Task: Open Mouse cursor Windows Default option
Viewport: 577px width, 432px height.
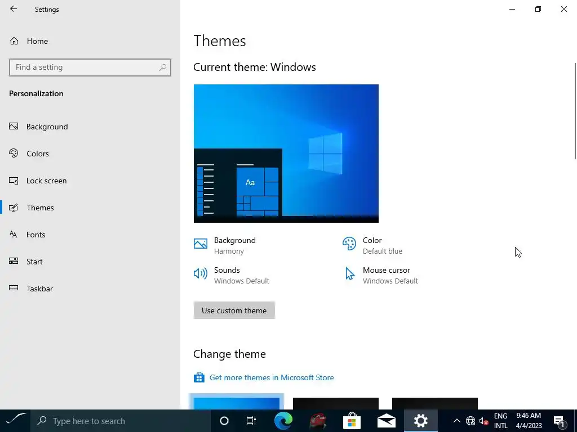Action: [381, 275]
